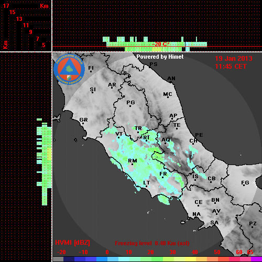The height and width of the screenshot is (262, 262).
Task: Click the HVMI [dBZ] legend title
Action: tap(72, 243)
